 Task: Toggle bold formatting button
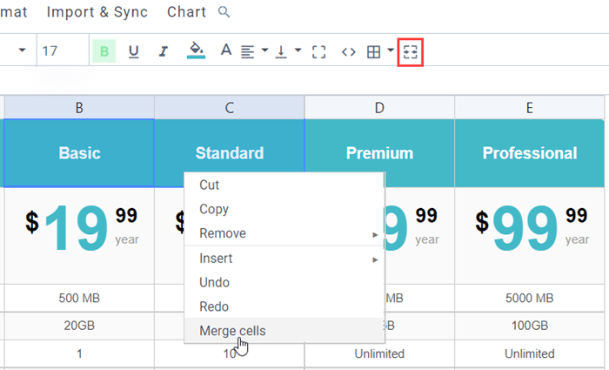pos(104,51)
